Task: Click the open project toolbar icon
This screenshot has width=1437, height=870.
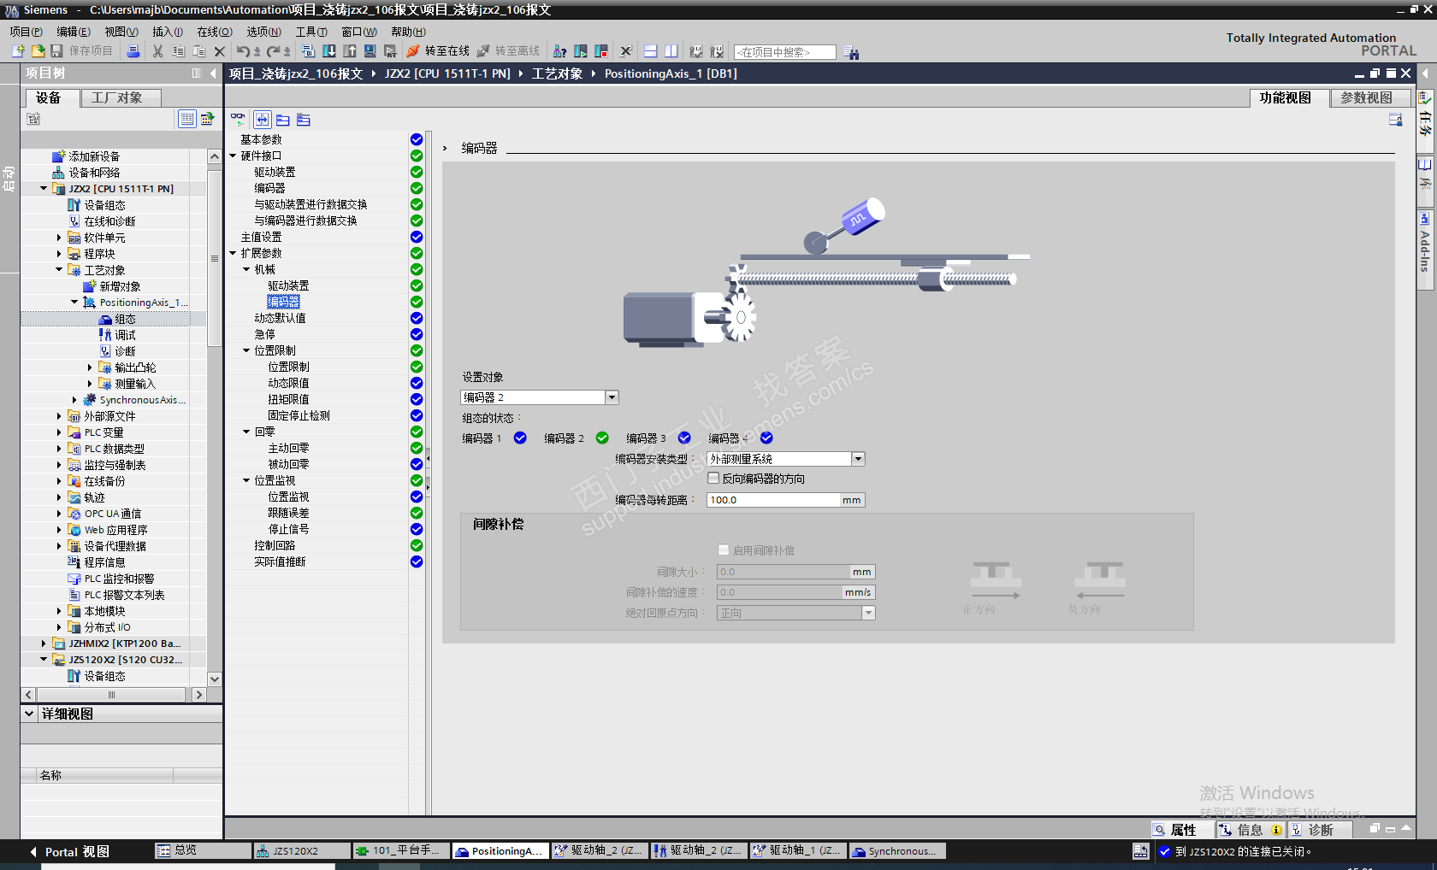Action: point(38,51)
